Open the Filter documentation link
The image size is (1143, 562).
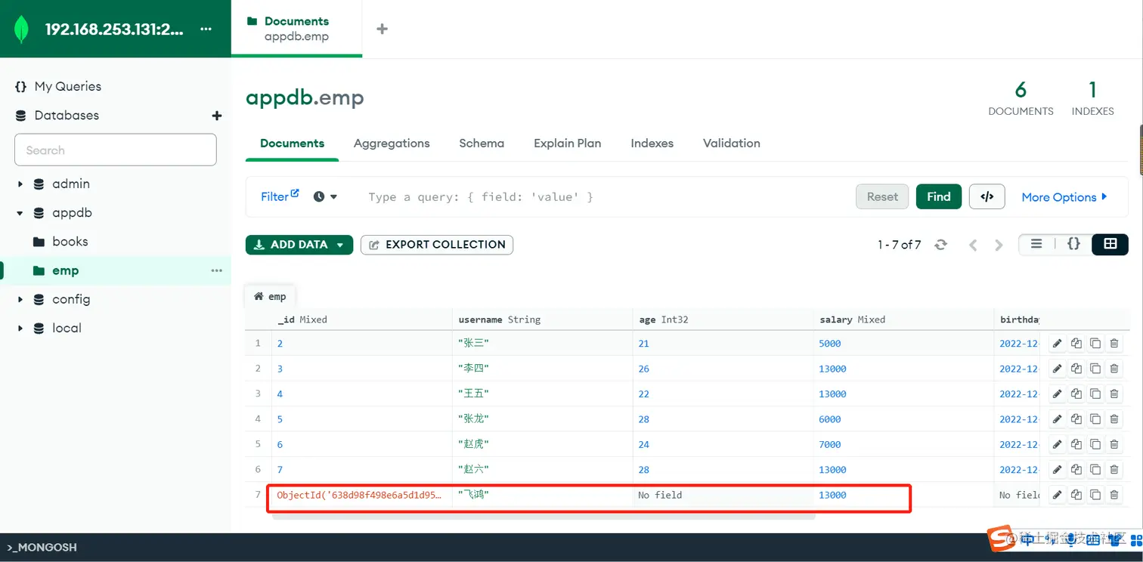(280, 196)
